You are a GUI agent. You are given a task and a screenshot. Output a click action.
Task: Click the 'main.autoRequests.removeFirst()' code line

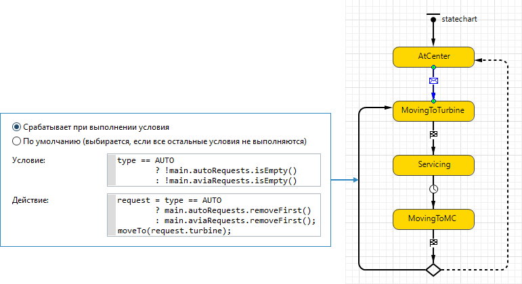[x=238, y=210]
